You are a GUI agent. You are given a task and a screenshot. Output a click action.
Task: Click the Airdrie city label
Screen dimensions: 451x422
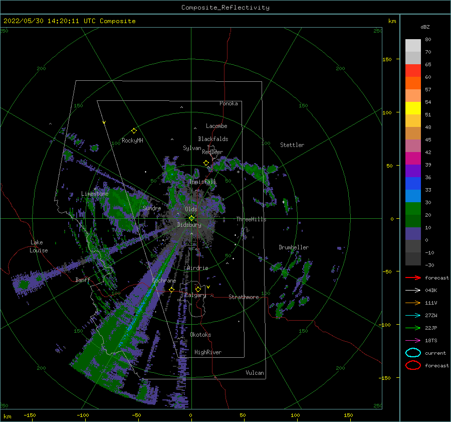pos(197,268)
